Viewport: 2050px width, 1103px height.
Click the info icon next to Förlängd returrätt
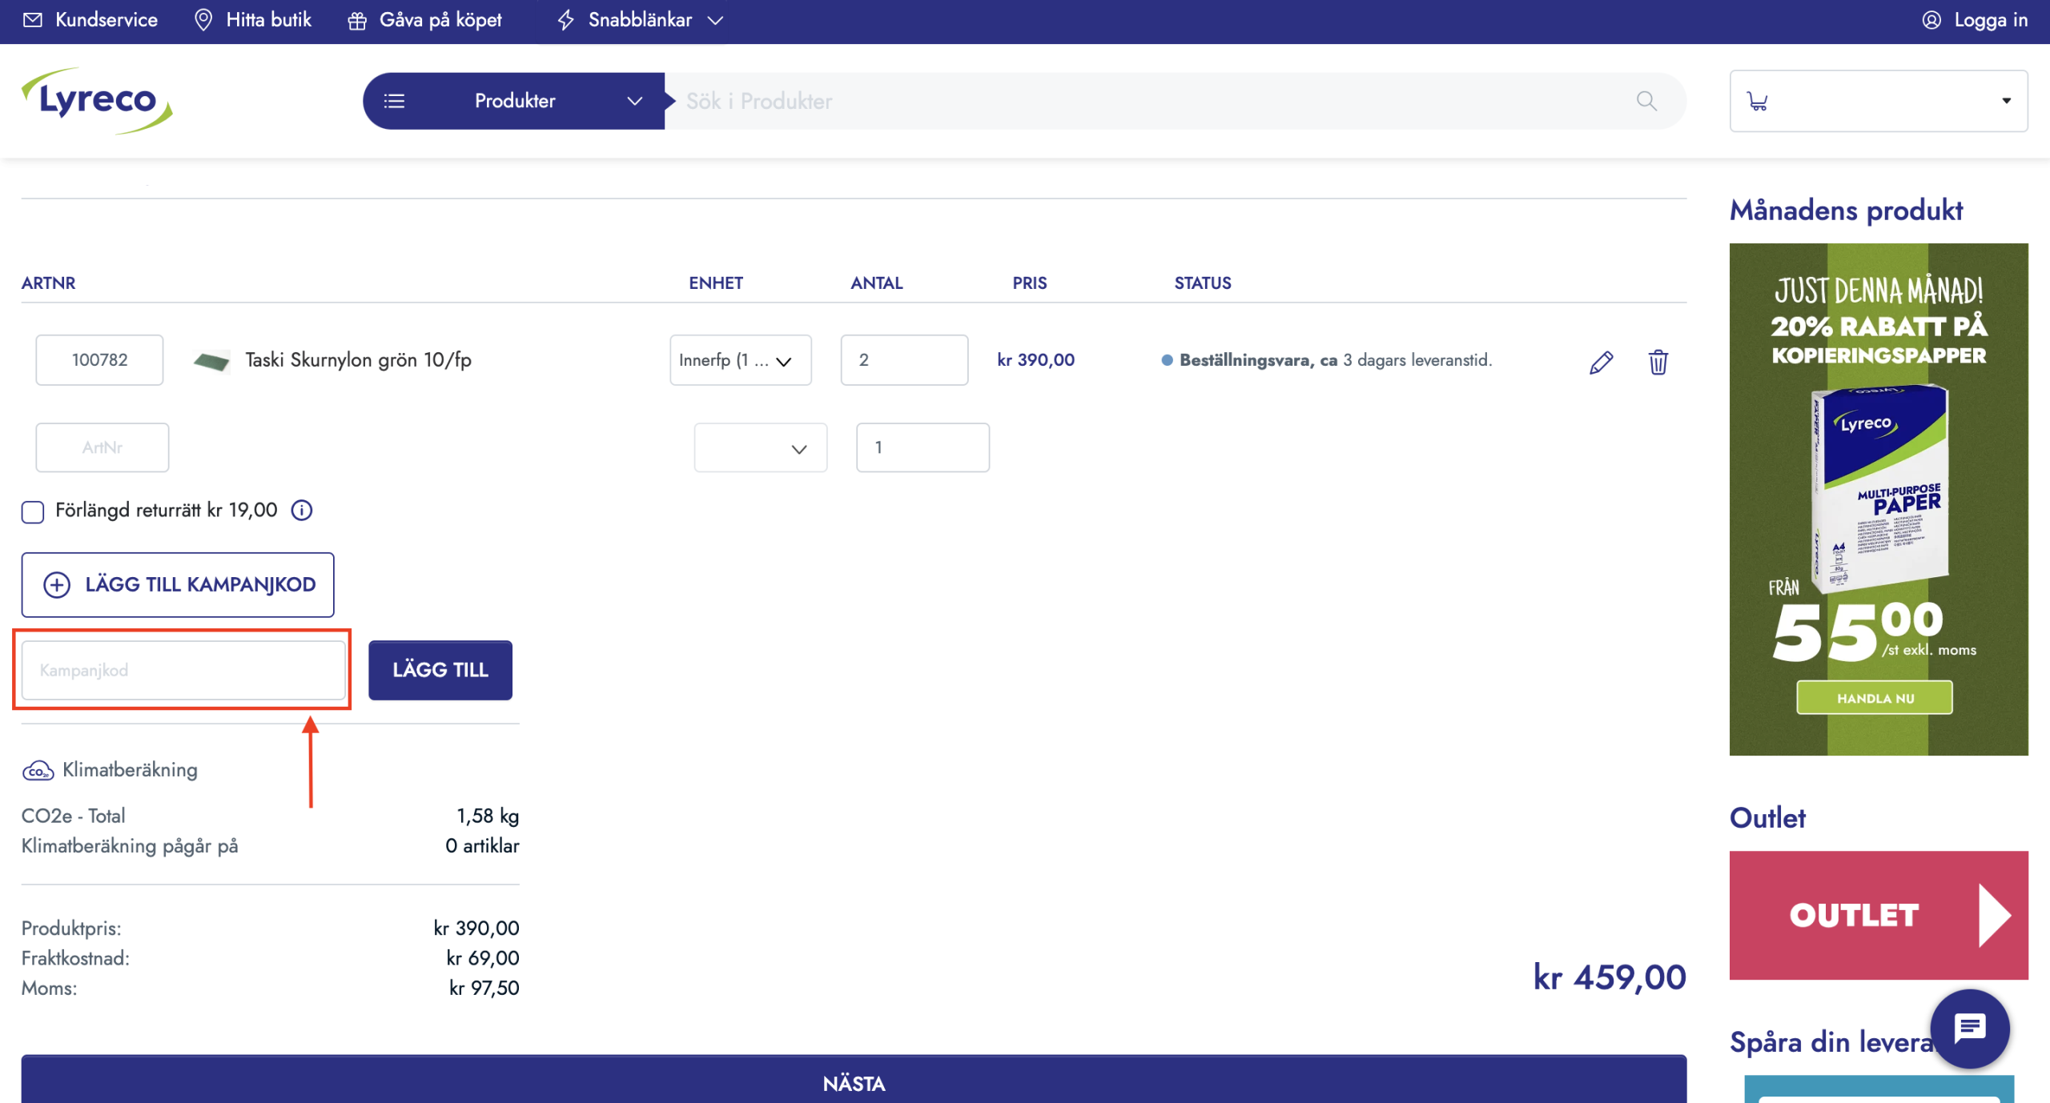coord(302,510)
